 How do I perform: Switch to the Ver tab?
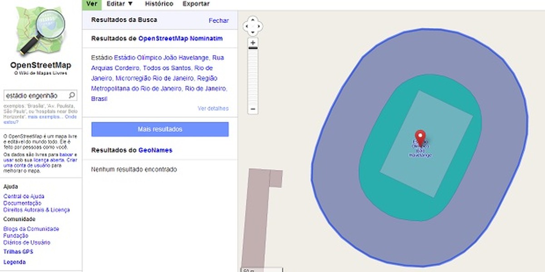click(92, 4)
